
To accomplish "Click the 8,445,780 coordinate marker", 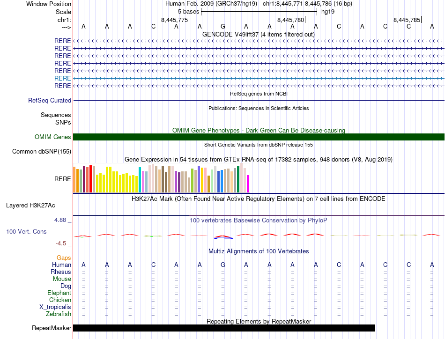I will 290,20.
